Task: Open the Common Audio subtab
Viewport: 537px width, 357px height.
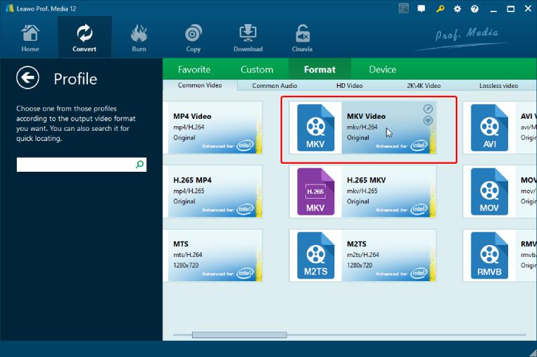Action: pyautogui.click(x=275, y=86)
